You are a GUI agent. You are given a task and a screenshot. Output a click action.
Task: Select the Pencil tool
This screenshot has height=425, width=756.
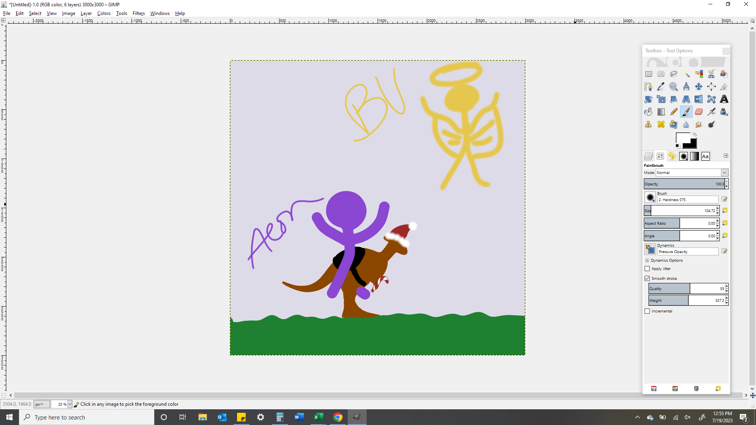(674, 112)
